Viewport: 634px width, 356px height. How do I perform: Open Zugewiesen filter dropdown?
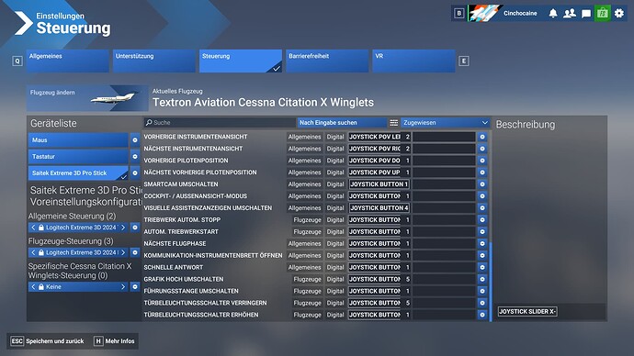click(x=446, y=123)
